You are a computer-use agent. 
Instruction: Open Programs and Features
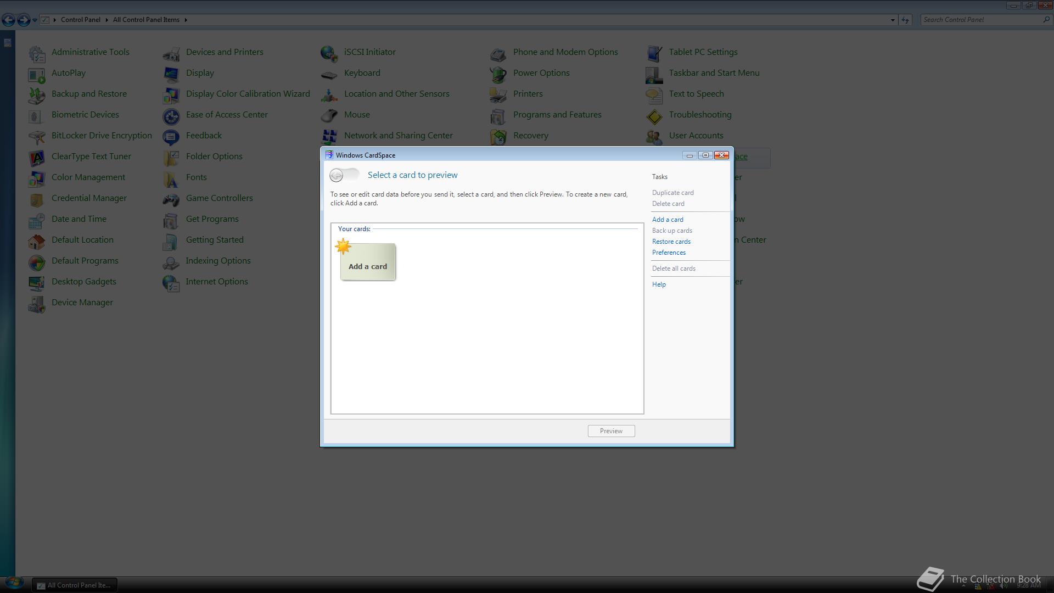pyautogui.click(x=557, y=115)
